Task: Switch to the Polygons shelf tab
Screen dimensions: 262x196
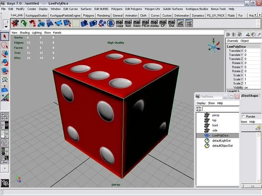Action: coord(88,15)
